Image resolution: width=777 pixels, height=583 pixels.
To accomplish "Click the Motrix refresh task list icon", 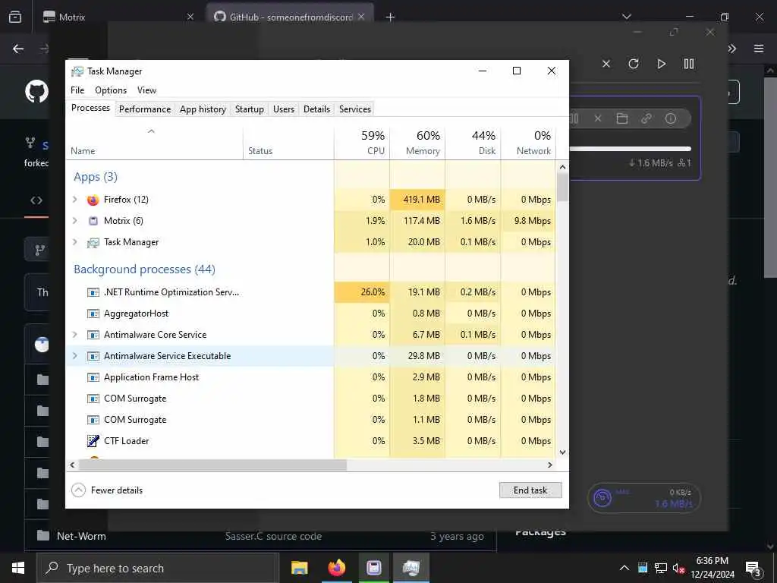I will coord(634,64).
